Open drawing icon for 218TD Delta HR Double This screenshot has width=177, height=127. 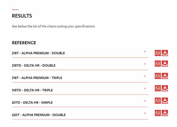coord(158,64)
